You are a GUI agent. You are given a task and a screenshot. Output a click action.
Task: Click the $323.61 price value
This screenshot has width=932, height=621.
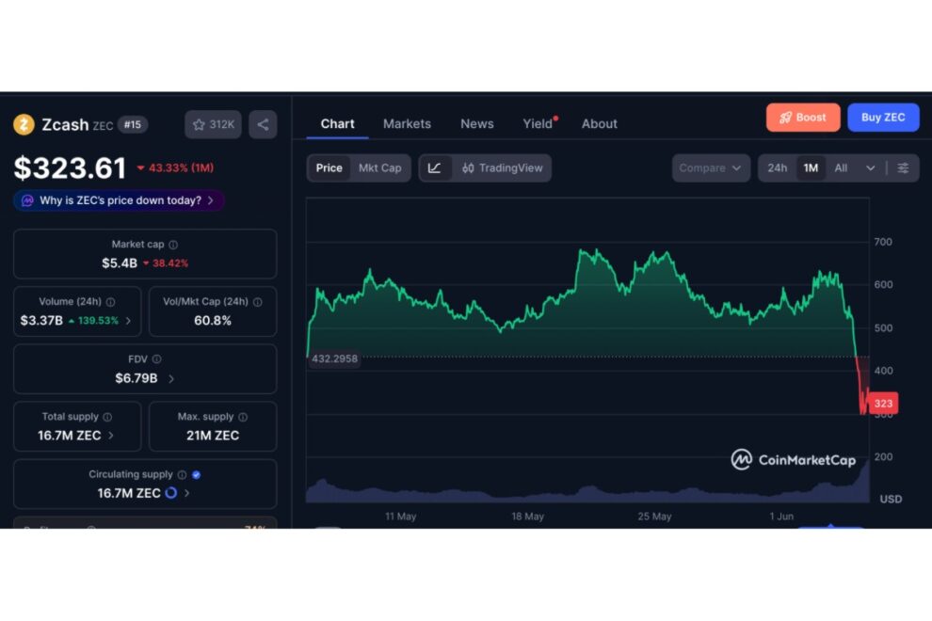[x=70, y=168]
